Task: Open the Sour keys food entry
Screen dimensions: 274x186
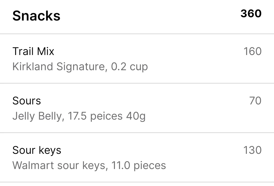Action: pyautogui.click(x=137, y=157)
